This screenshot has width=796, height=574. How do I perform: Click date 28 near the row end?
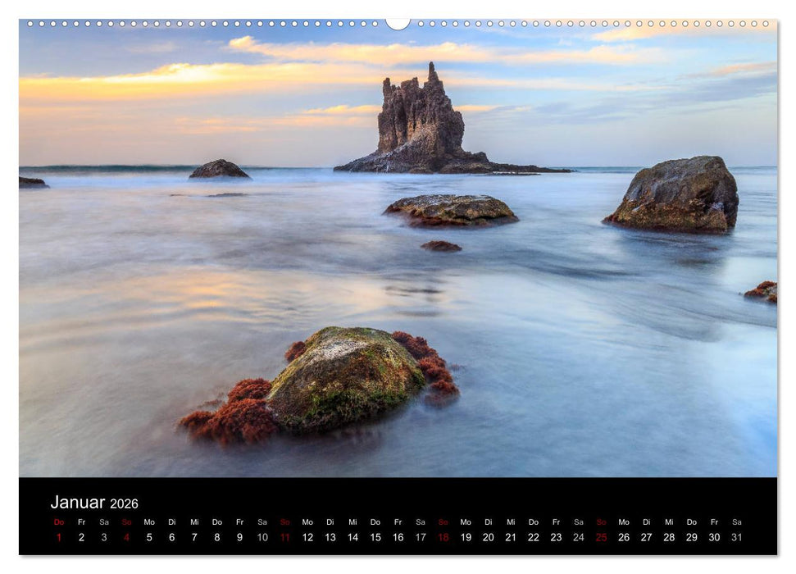click(x=667, y=537)
